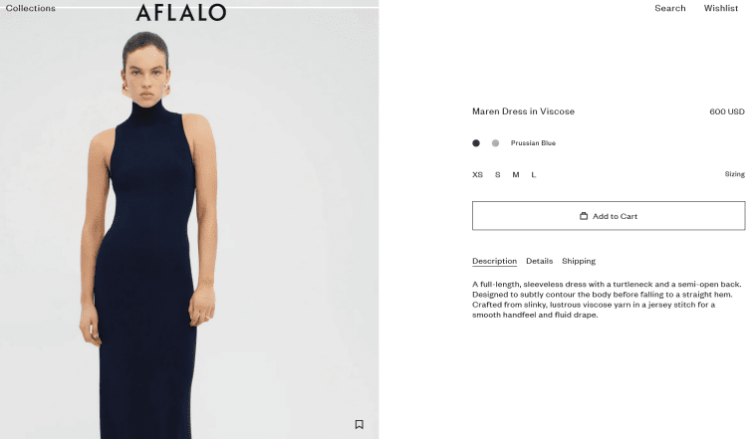
Task: Click the Maren Dress in Viscose title
Action: (523, 111)
